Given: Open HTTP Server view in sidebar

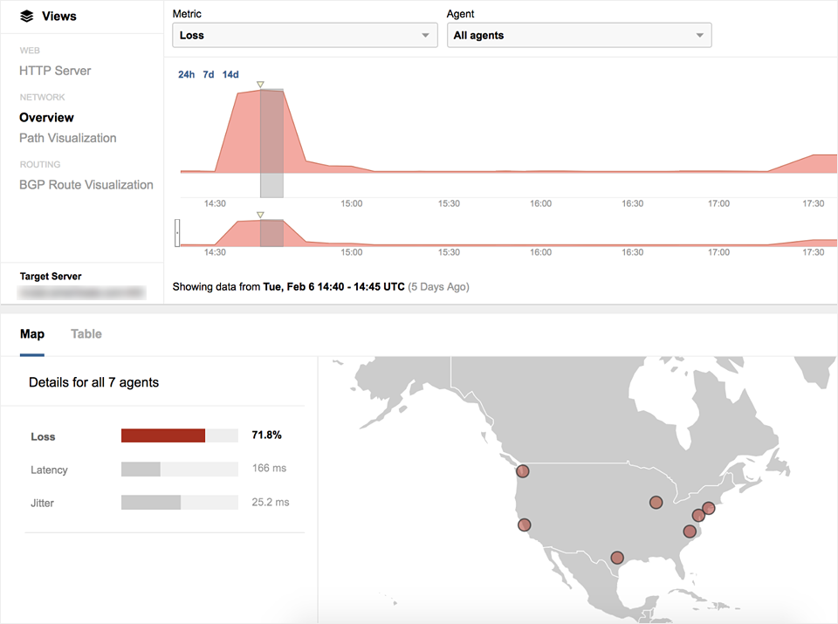Looking at the screenshot, I should point(55,71).
